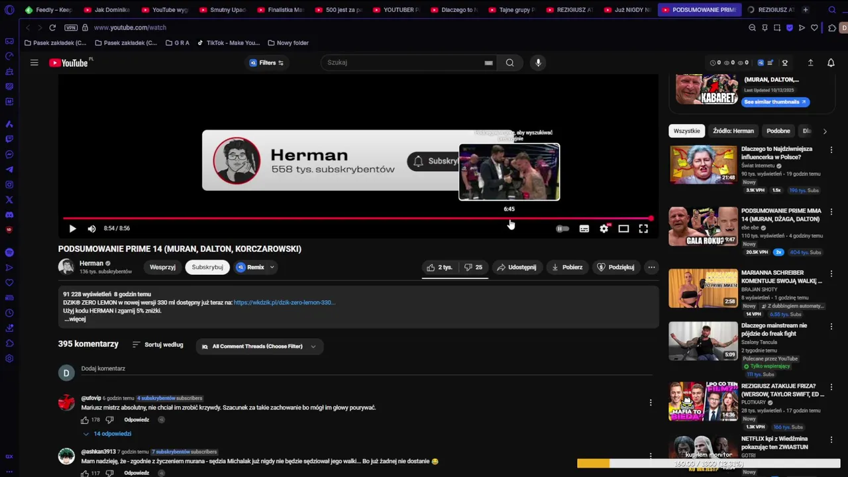848x477 pixels.
Task: Open the Herman channel avatar
Action: coord(66,266)
